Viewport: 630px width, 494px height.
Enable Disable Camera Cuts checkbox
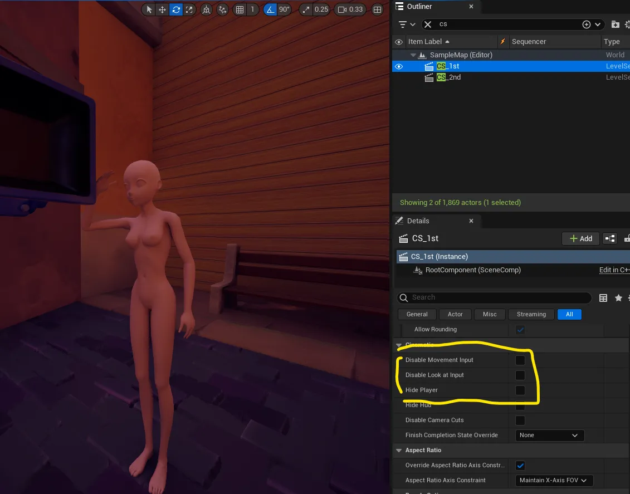[x=520, y=420]
